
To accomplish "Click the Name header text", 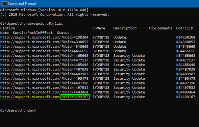I will (x=5, y=33).
